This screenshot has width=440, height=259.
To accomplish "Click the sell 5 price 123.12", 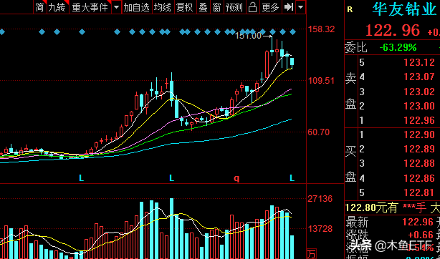I will pyautogui.click(x=419, y=62).
